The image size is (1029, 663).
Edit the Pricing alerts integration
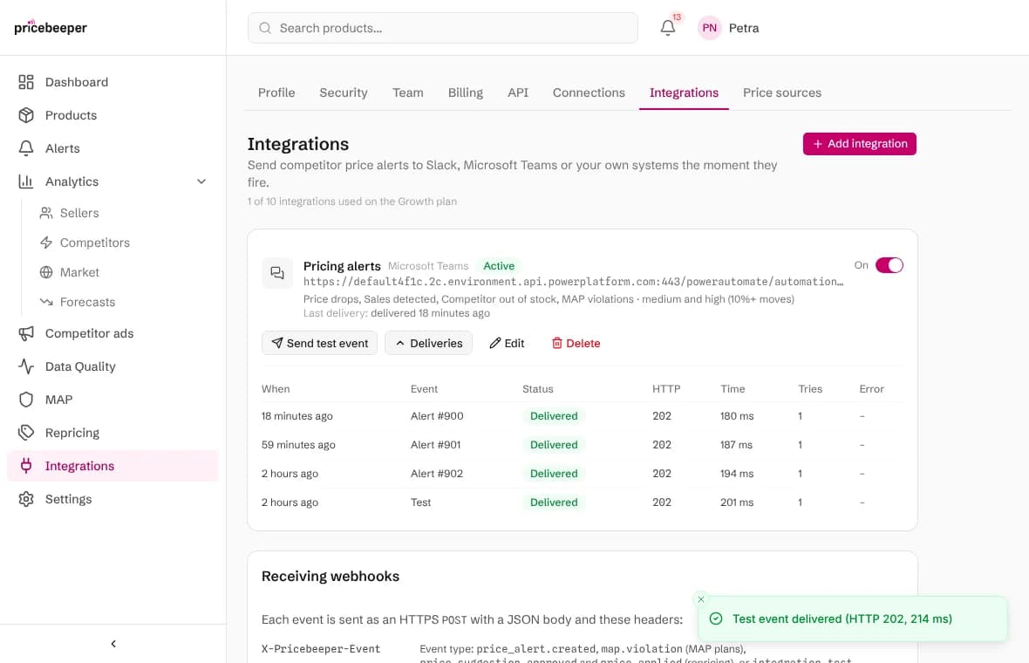(x=507, y=343)
